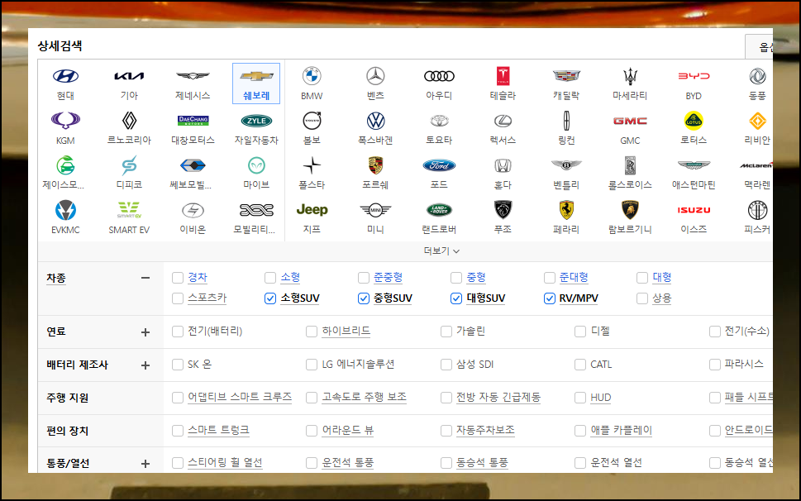Select the Polestar (폴스타) brand icon
The image size is (801, 501).
tap(312, 165)
